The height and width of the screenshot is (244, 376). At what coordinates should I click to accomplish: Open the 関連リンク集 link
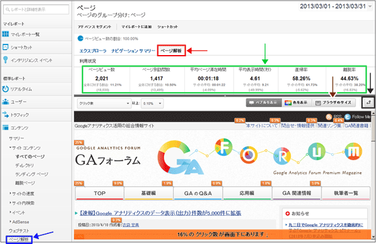point(329,126)
